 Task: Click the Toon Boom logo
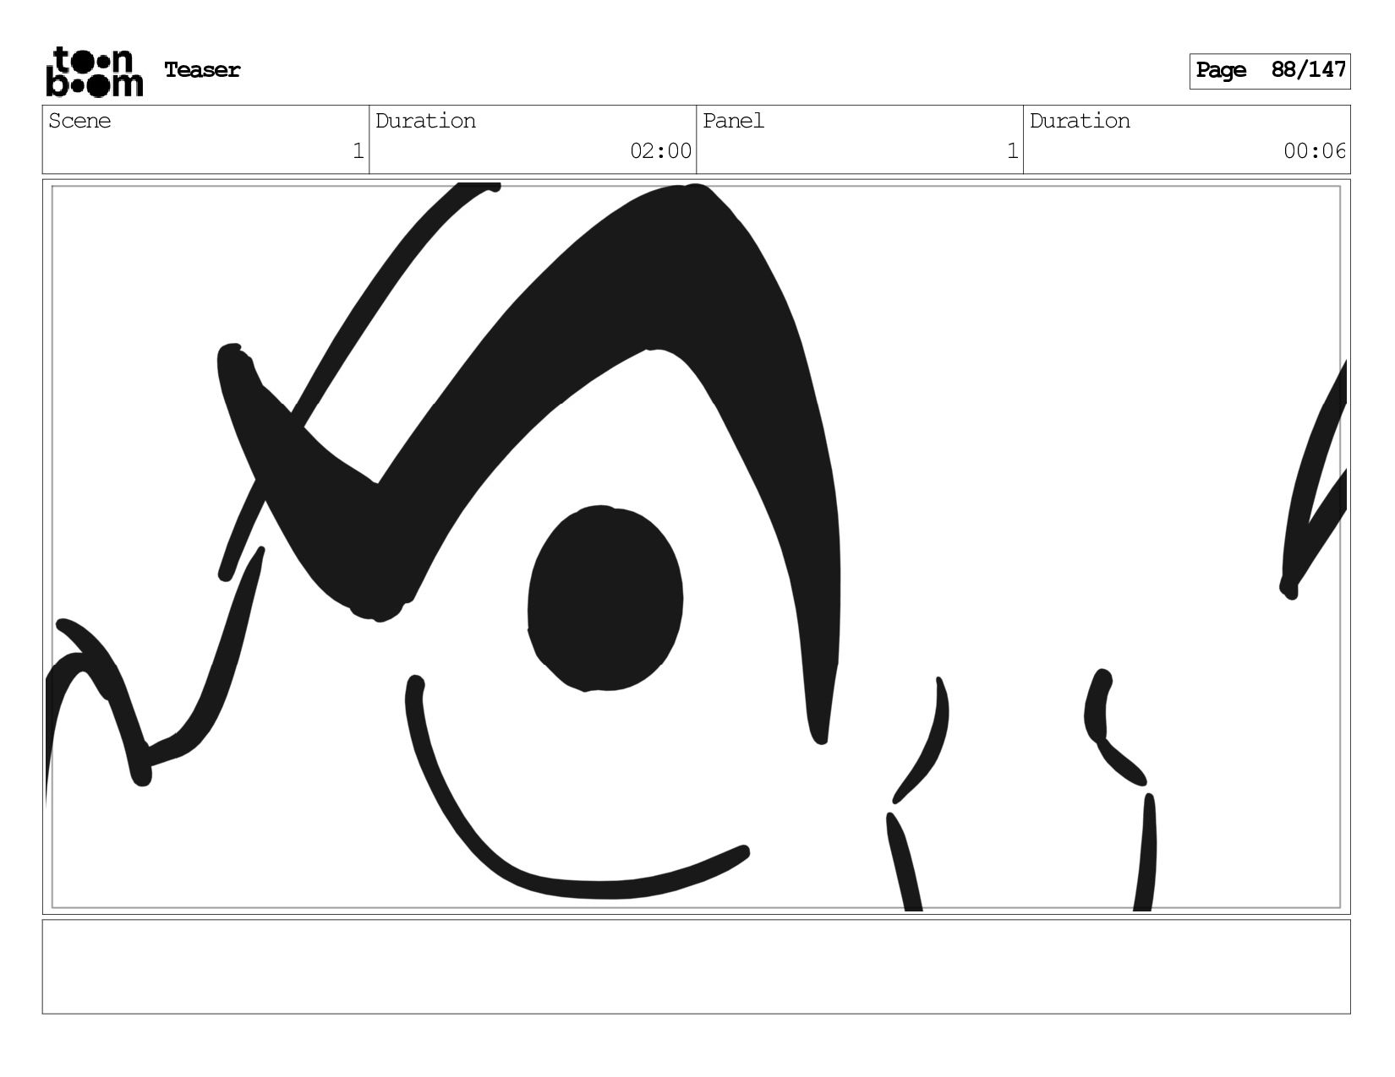pyautogui.click(x=94, y=72)
